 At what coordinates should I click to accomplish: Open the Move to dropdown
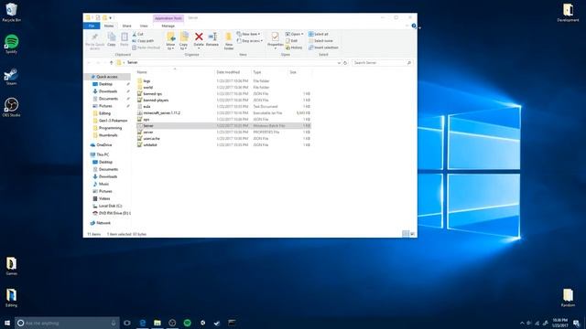coord(170,47)
